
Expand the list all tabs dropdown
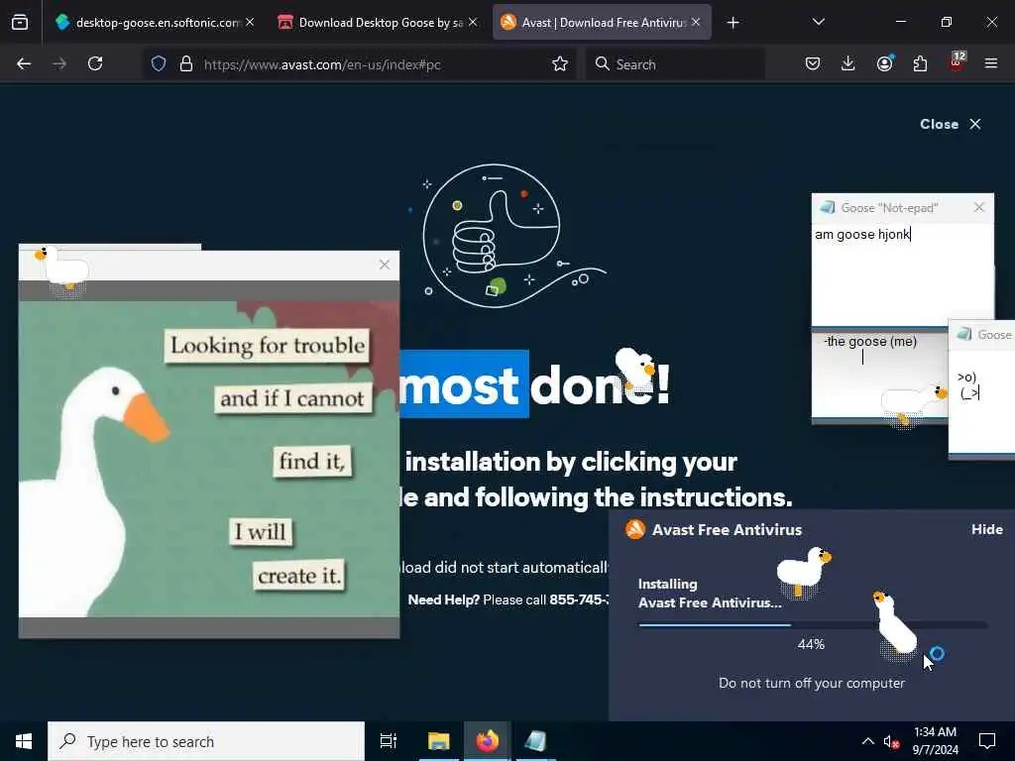(x=818, y=22)
